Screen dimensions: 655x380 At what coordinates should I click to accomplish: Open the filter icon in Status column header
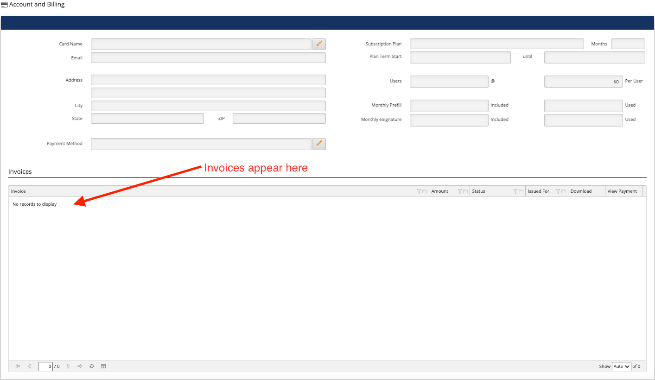coord(515,191)
